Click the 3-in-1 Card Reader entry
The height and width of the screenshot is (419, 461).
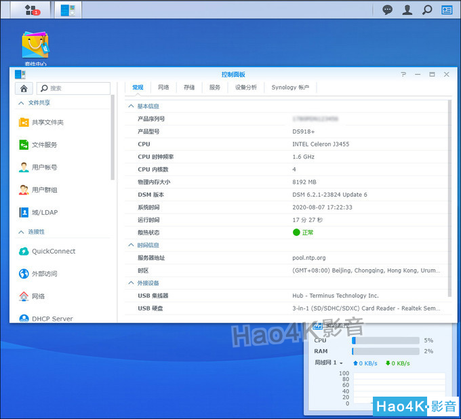(x=366, y=308)
